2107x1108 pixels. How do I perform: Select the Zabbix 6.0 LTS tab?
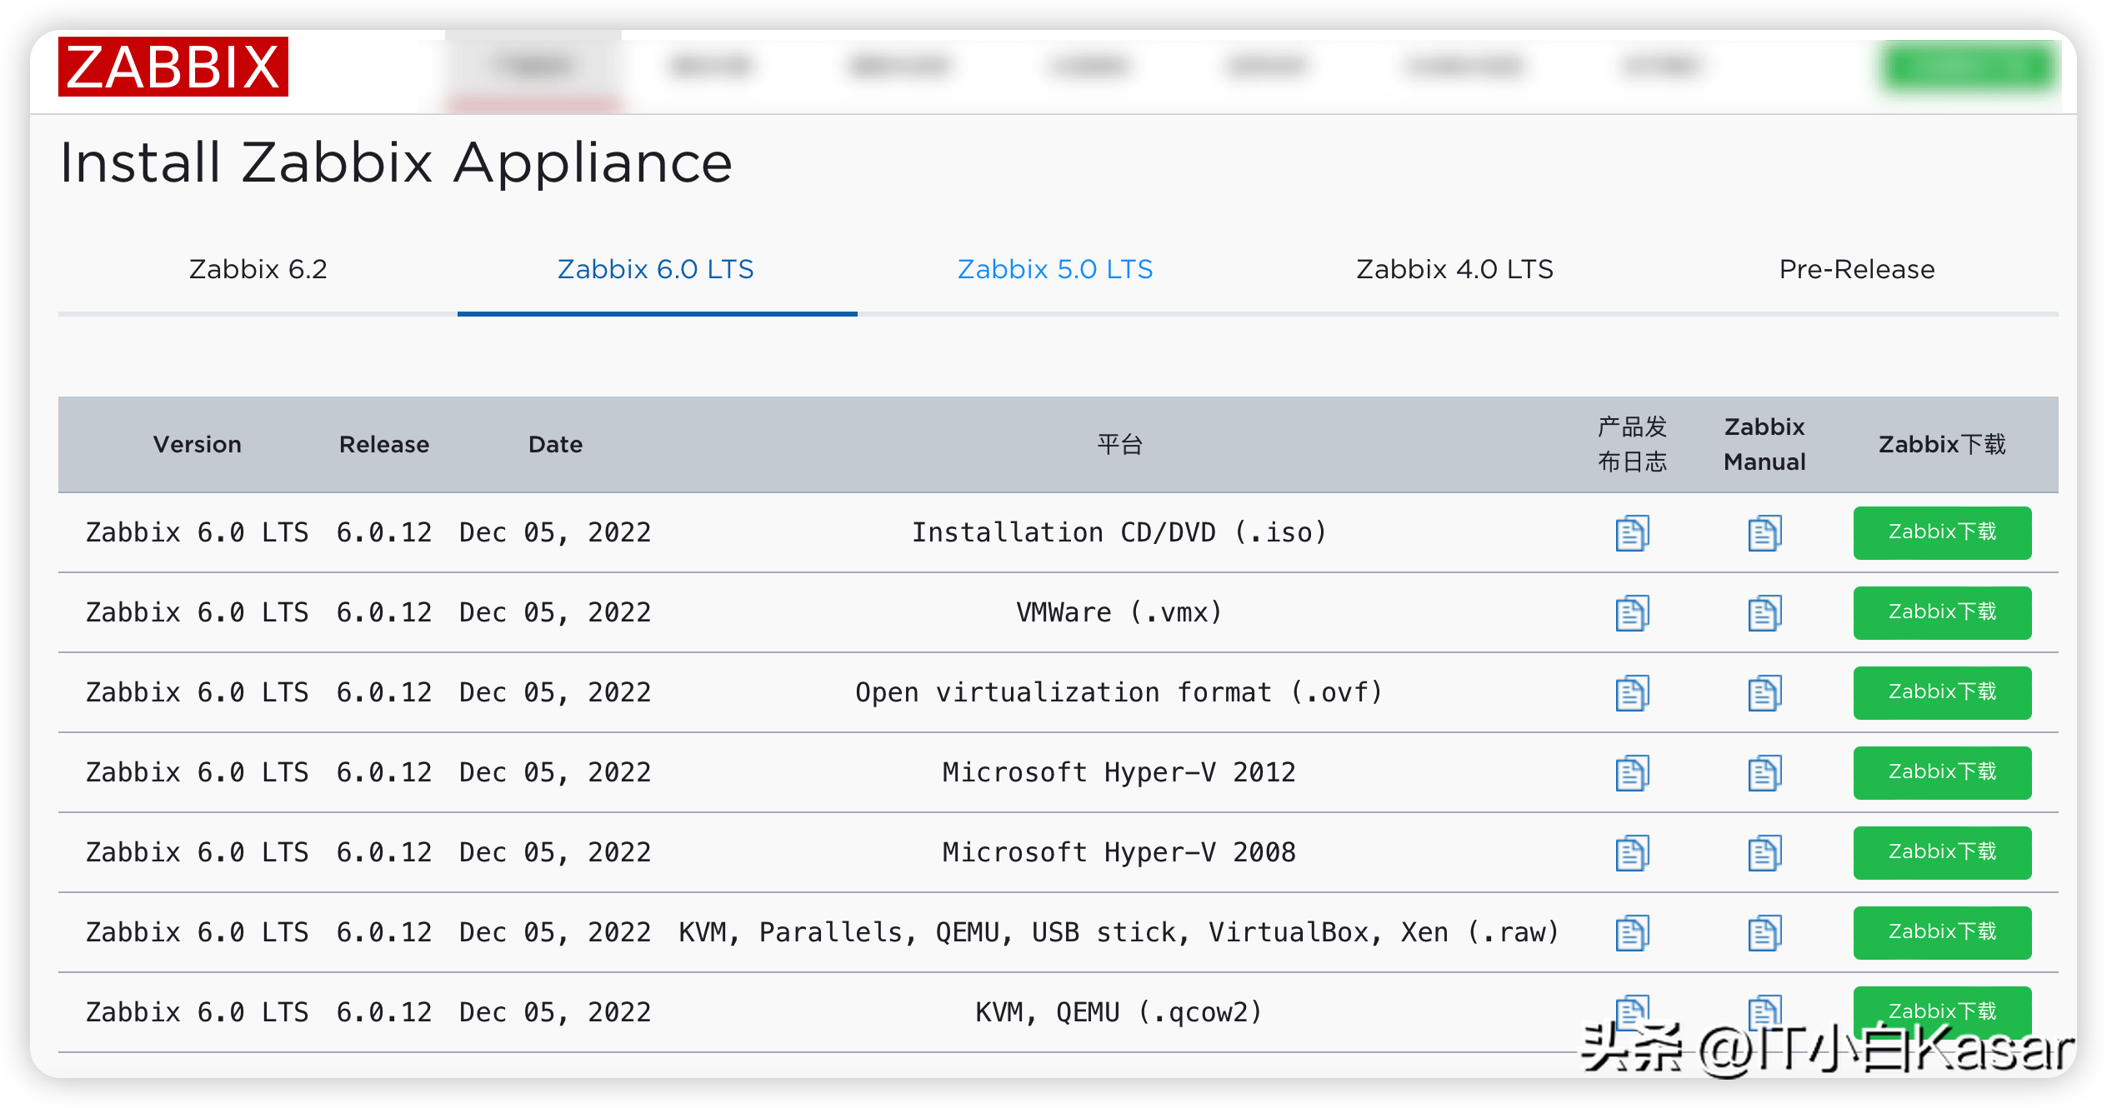point(656,269)
